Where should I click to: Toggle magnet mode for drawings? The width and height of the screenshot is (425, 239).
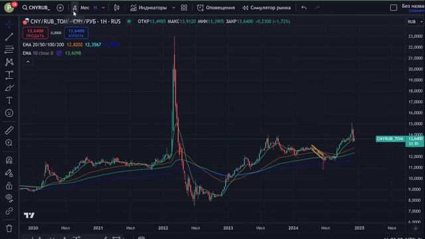click(9, 160)
